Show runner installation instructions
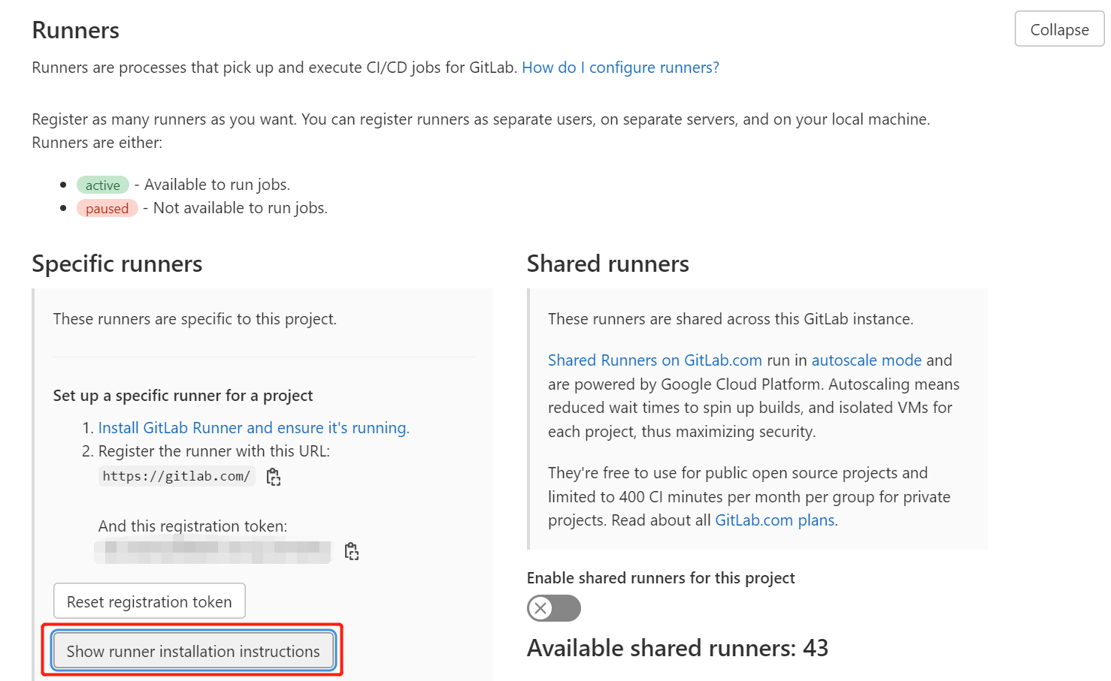Viewport: 1111px width, 681px height. pos(193,651)
